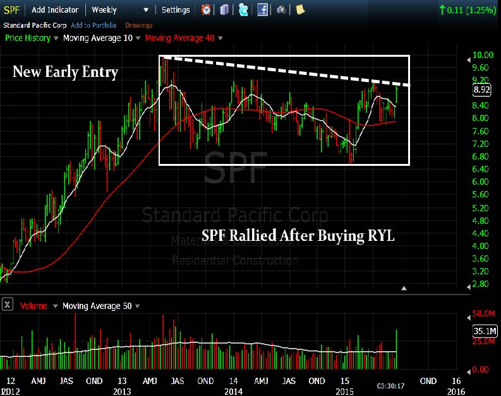Close the Volume pane with X box

[x=8, y=305]
